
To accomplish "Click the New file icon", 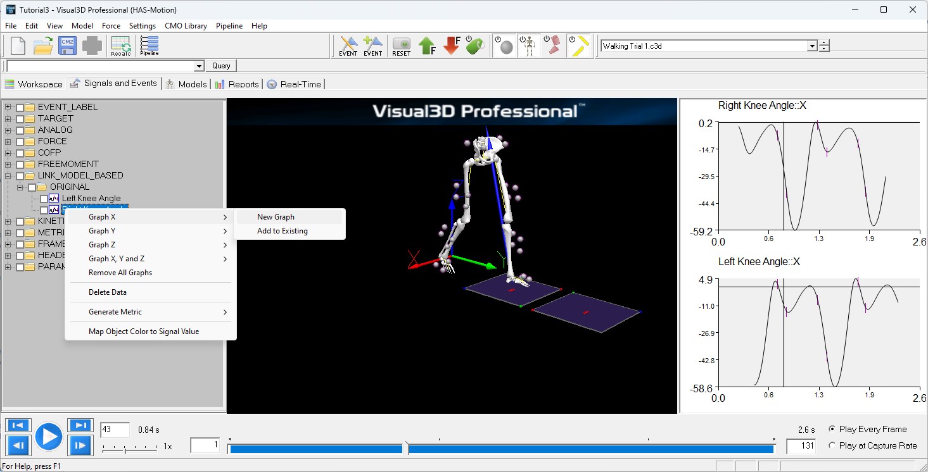I will [x=18, y=46].
